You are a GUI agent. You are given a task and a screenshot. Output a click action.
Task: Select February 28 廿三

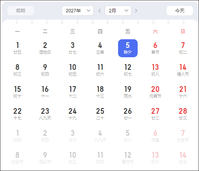[183, 114]
